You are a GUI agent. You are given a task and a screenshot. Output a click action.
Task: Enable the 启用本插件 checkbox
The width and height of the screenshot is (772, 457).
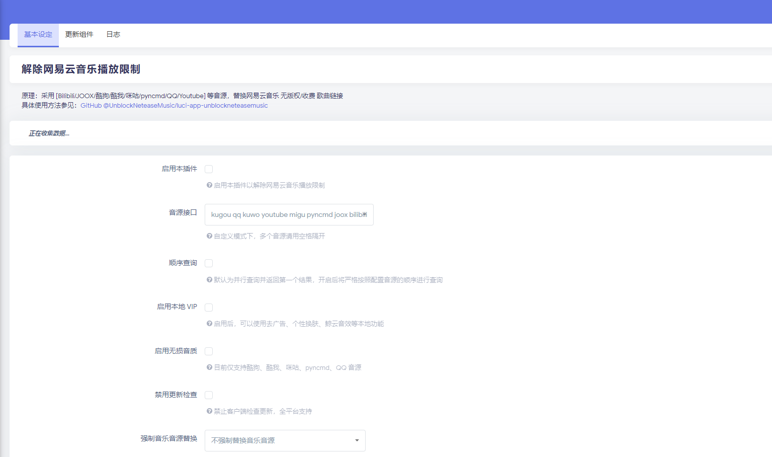(209, 169)
